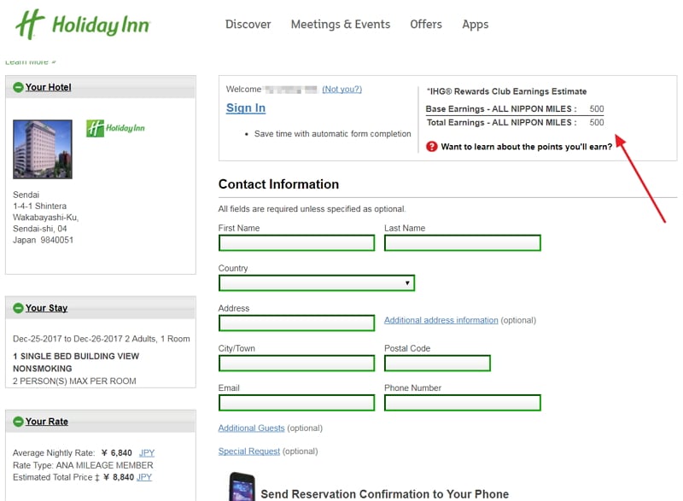The width and height of the screenshot is (683, 501).
Task: Focus the Last Name field
Action: click(463, 243)
